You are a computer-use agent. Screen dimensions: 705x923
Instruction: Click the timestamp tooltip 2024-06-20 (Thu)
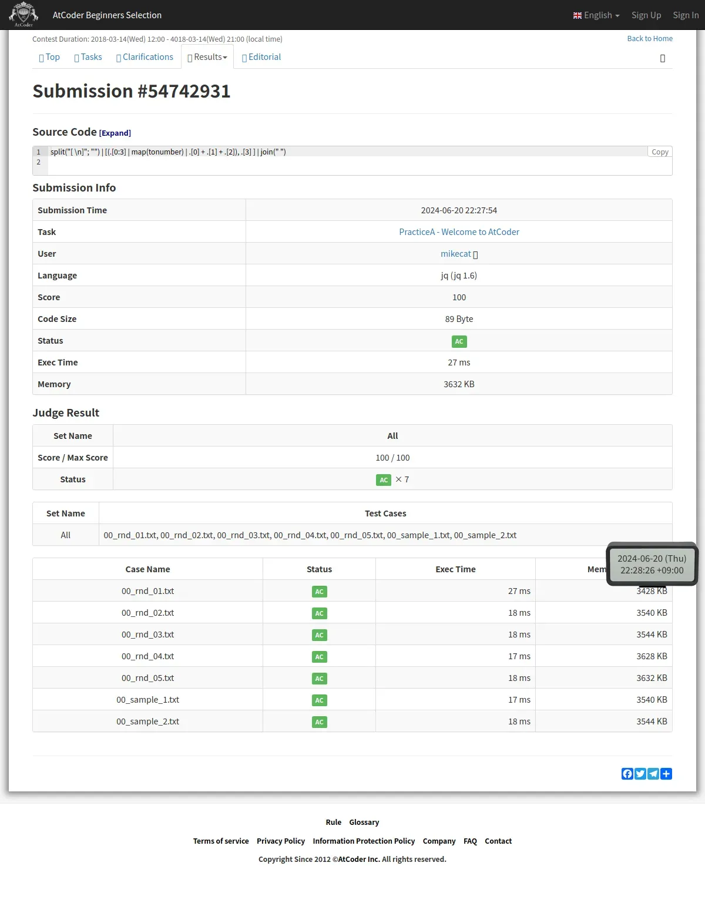(652, 564)
